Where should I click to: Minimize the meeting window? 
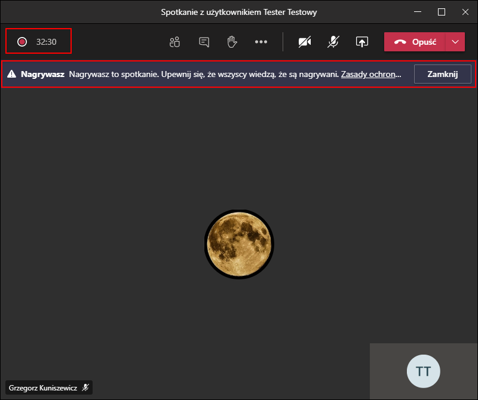coord(418,12)
